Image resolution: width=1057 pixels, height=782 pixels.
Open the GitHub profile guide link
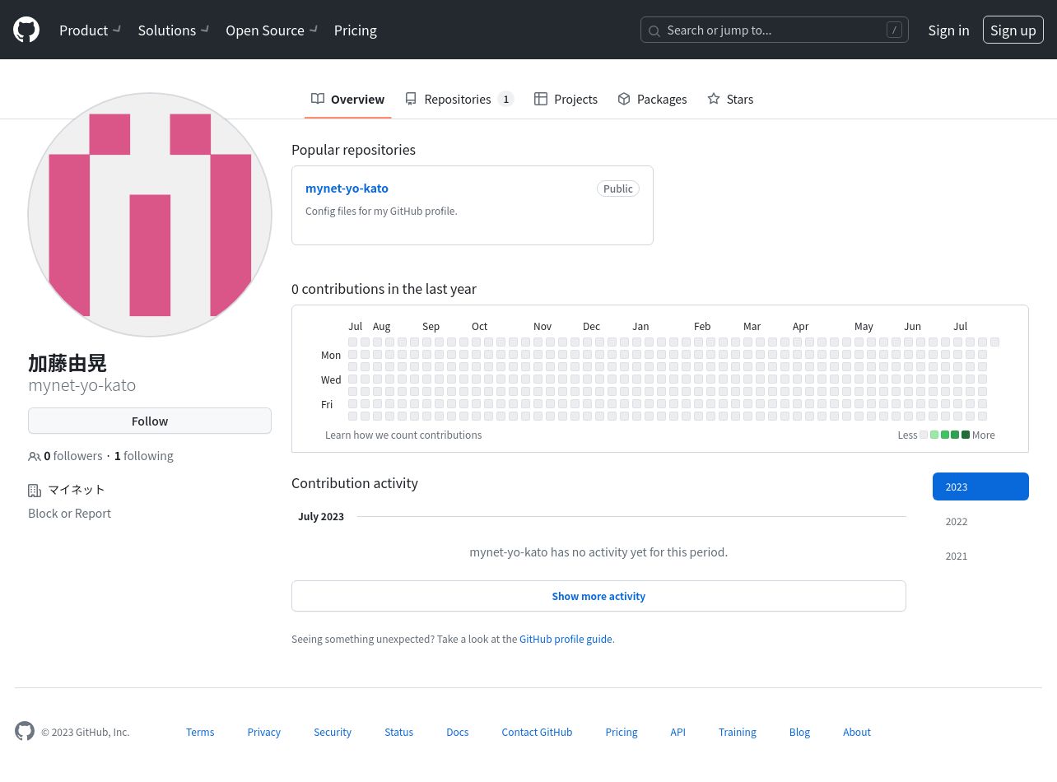(566, 639)
